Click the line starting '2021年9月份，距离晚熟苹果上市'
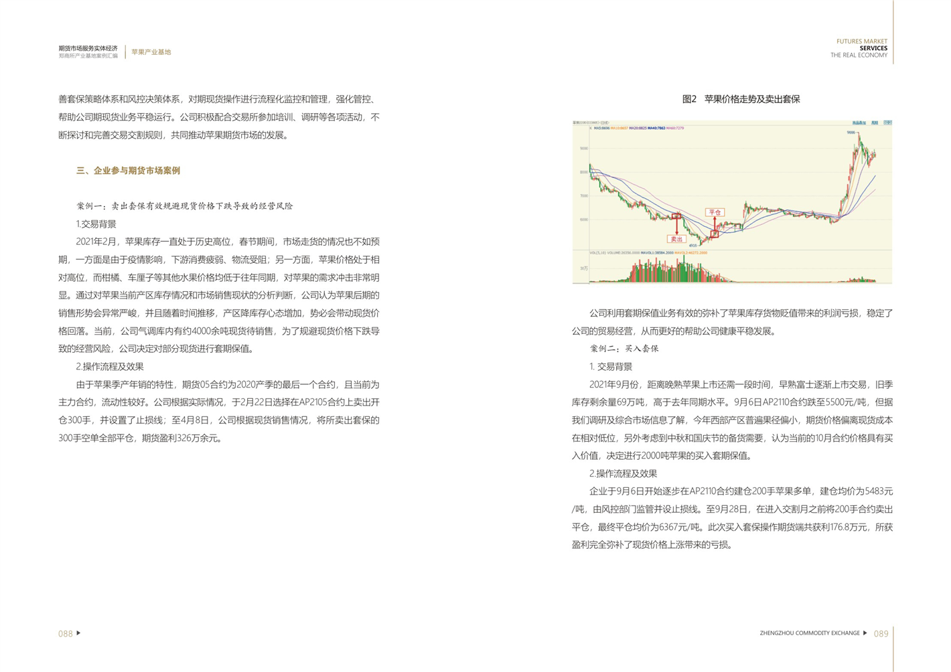The image size is (951, 672). point(741,385)
